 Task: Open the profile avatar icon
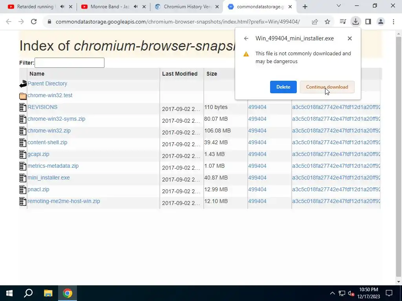click(x=381, y=22)
